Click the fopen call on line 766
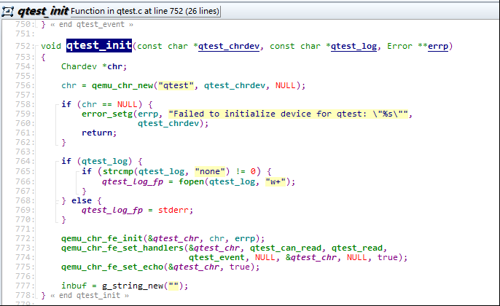This screenshot has width=500, height=306. point(192,181)
